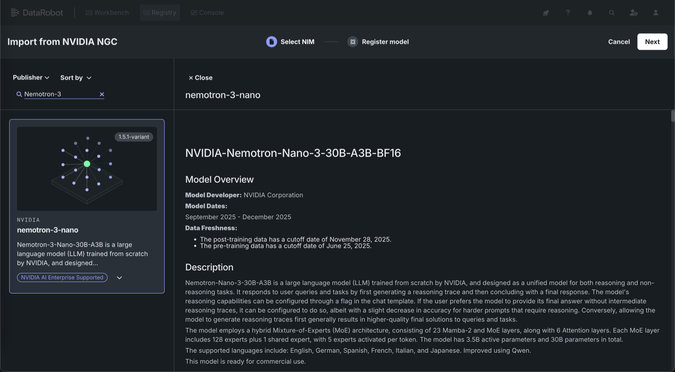
Task: Clear the Nemotron-3 search text
Action: click(102, 94)
